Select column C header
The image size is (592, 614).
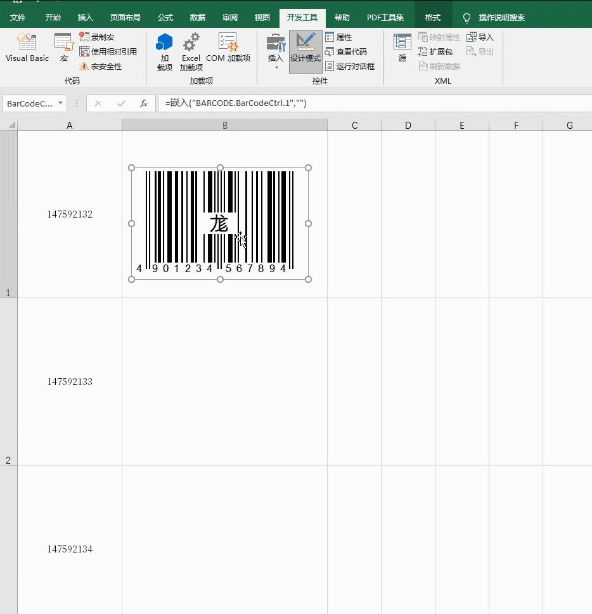point(354,126)
